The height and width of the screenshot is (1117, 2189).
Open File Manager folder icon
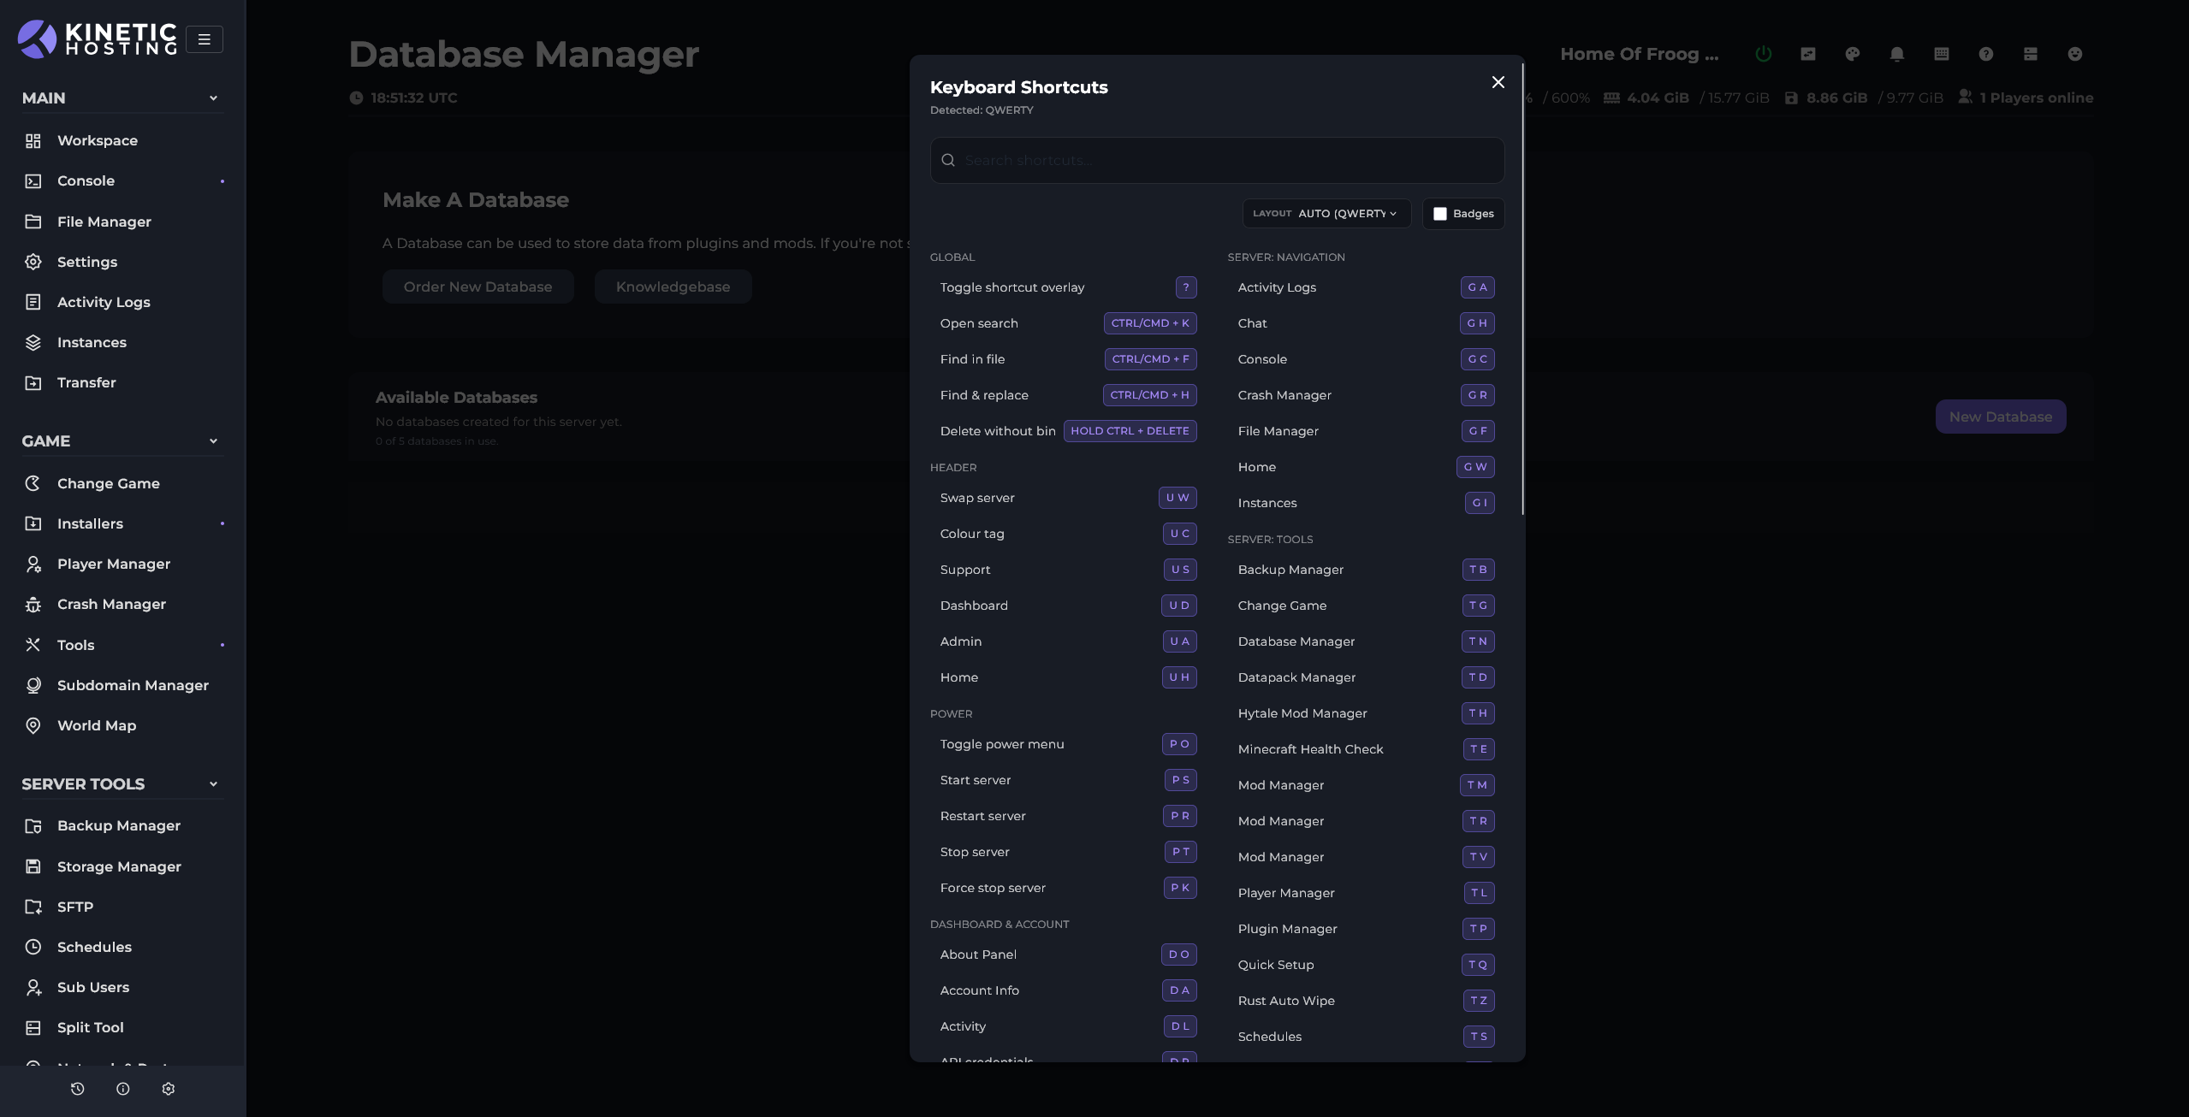[33, 222]
